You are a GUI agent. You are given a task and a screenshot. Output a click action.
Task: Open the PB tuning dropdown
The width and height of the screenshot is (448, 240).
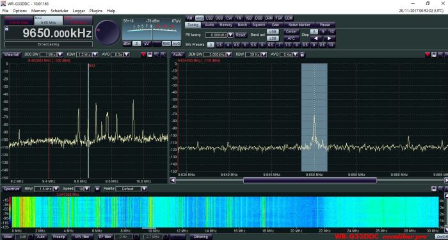pos(230,35)
